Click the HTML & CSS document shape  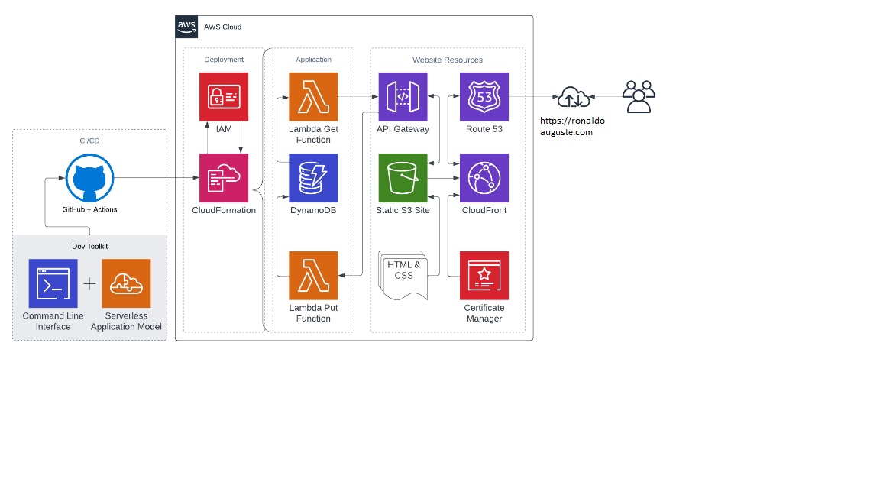(403, 273)
